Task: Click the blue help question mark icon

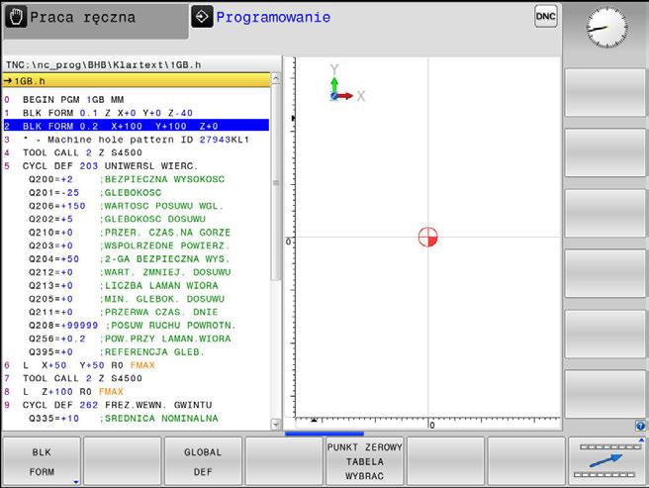Action: click(640, 426)
